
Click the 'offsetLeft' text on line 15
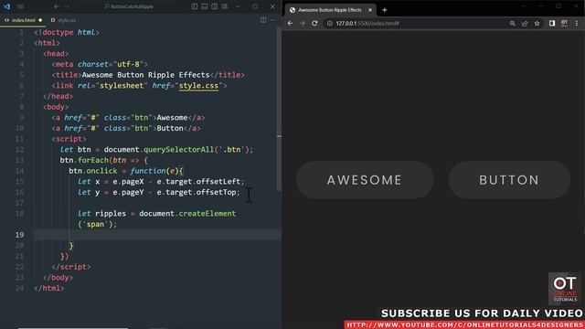(x=218, y=182)
